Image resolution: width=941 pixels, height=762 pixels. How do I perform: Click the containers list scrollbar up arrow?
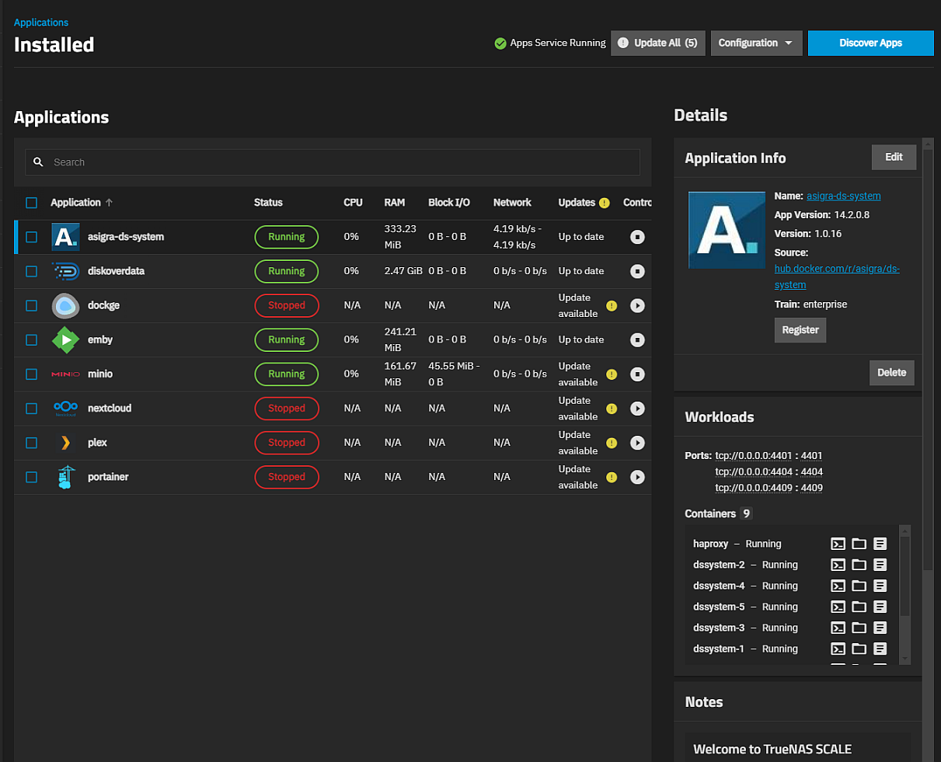point(904,531)
